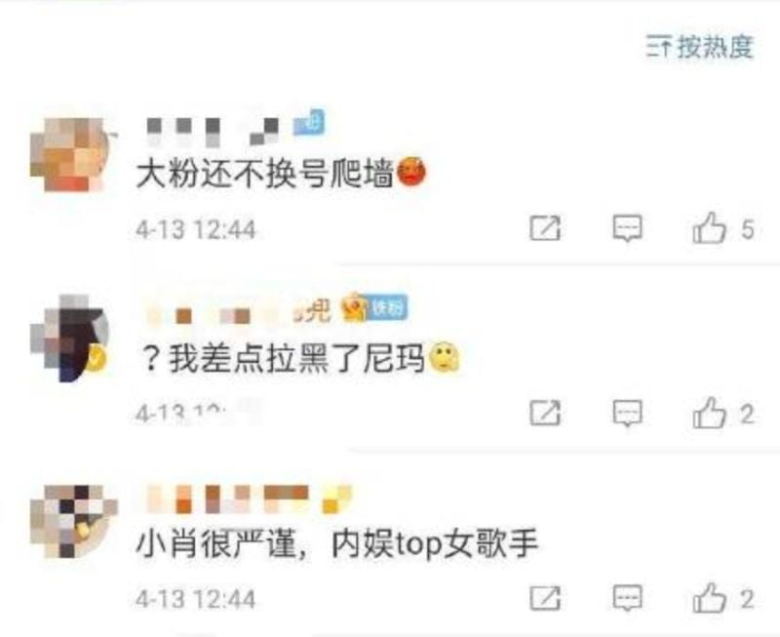Click comment text 大粉还不换号爬墙
The height and width of the screenshot is (637, 780).
[x=265, y=173]
